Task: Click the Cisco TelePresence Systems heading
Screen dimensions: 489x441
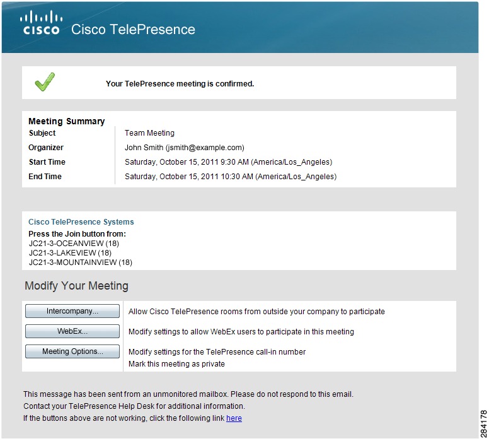Action: tap(81, 221)
